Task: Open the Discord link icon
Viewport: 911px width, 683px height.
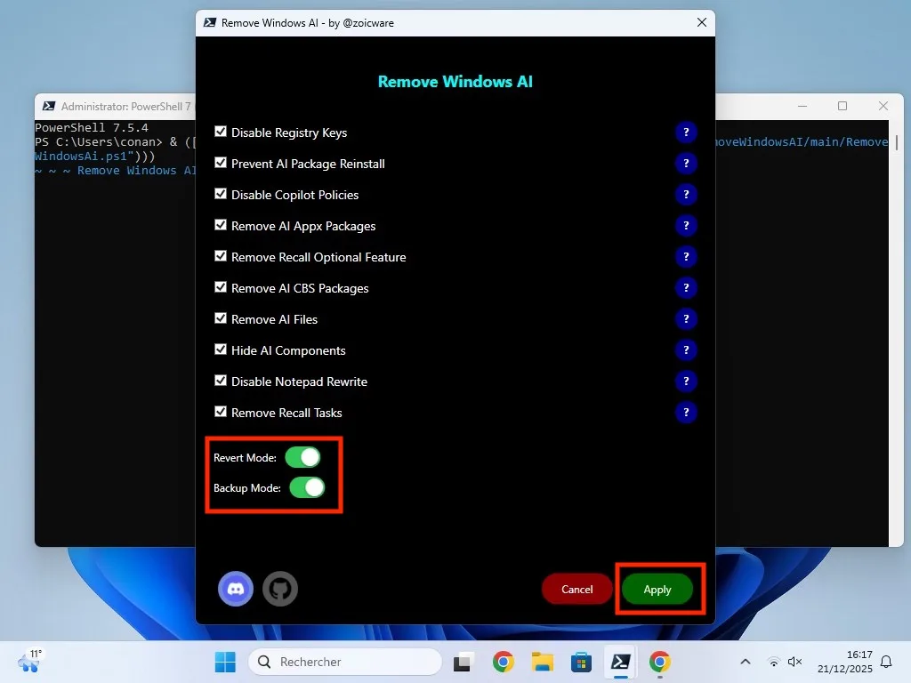Action: [x=235, y=589]
